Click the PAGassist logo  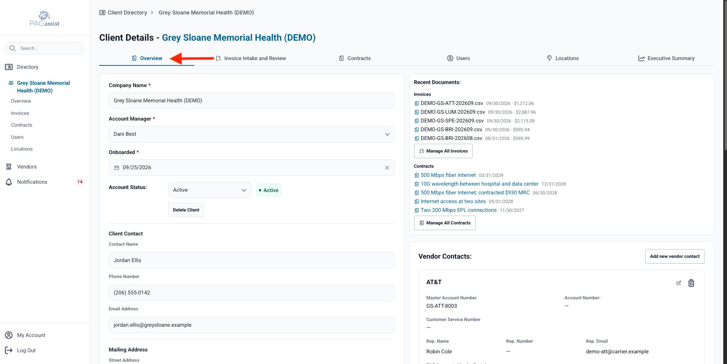pos(45,18)
